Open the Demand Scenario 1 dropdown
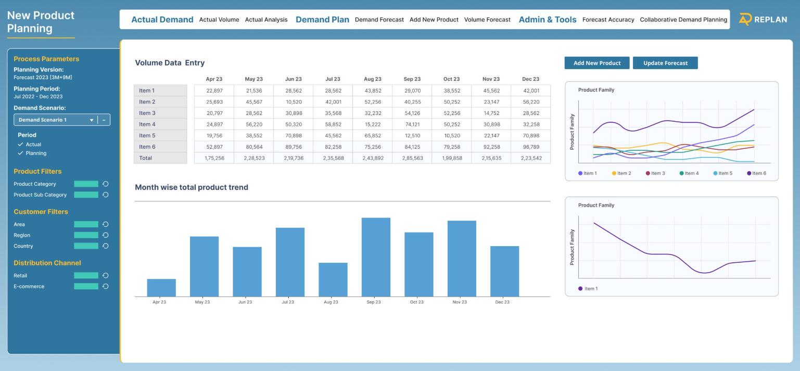The image size is (800, 371). tap(55, 120)
